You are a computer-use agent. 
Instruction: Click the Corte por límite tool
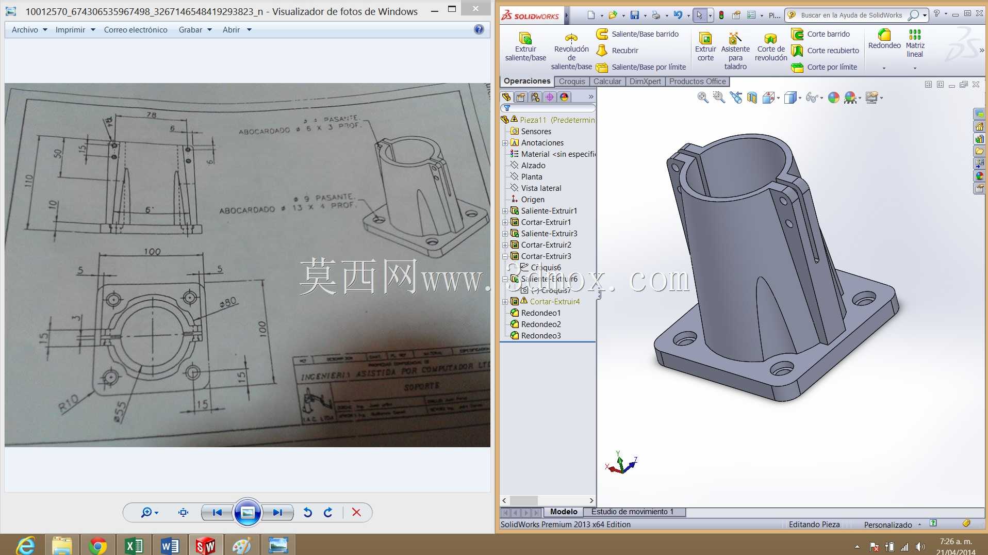point(824,67)
